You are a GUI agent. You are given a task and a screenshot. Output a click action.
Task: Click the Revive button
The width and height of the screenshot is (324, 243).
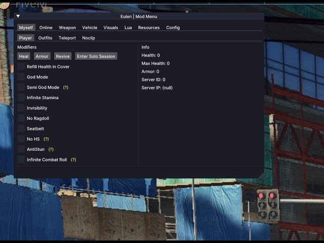[x=63, y=56]
